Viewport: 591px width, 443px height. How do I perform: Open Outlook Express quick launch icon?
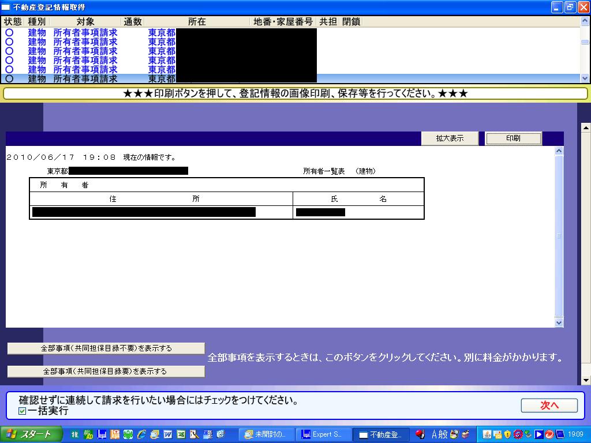click(155, 434)
